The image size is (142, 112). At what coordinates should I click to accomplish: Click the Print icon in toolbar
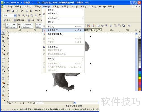[x=17, y=11]
